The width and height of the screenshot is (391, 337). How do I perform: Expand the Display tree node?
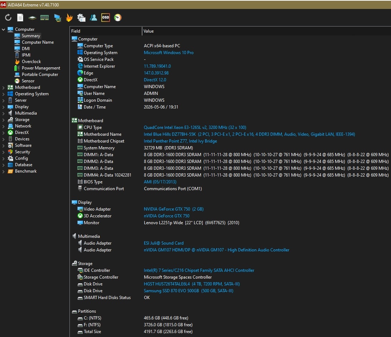(x=4, y=107)
